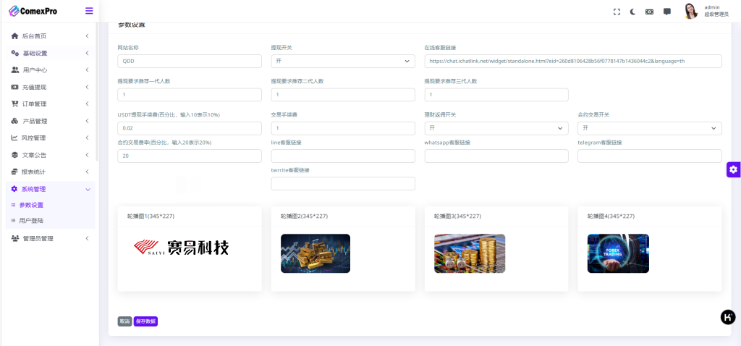Click the admin user avatar

click(690, 12)
